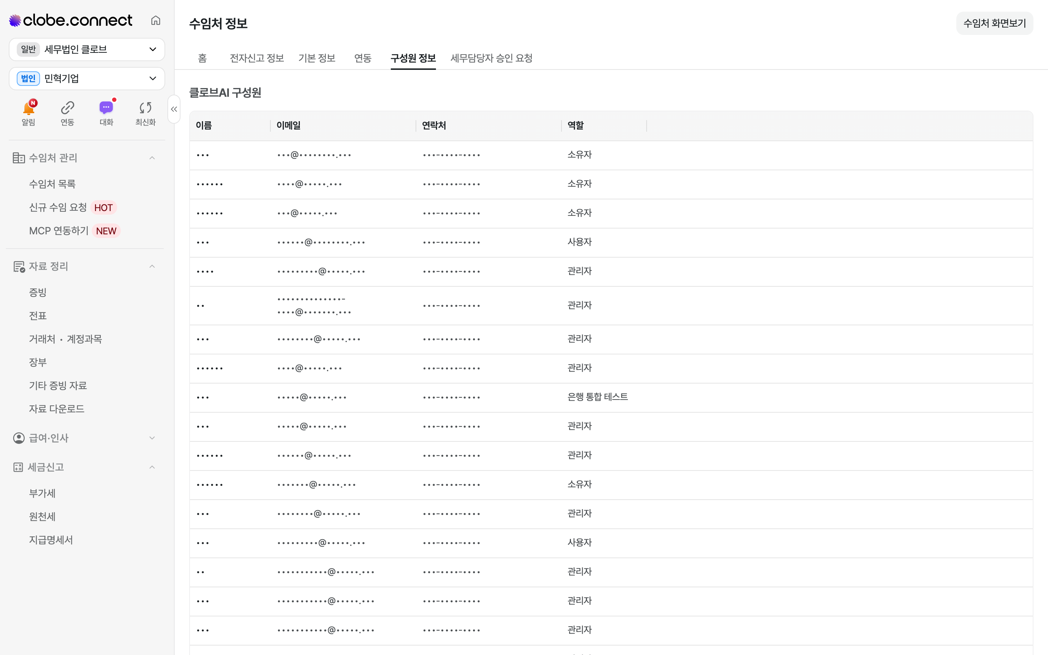Open 자료 다운로드 page
This screenshot has width=1048, height=655.
click(x=57, y=409)
